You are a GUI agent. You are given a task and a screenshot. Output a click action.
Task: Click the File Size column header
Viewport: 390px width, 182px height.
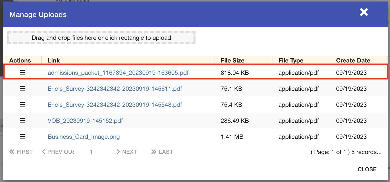tap(232, 60)
